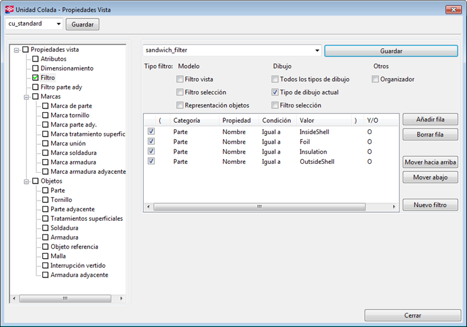
Task: Collapse the Objetos tree node
Action: pyautogui.click(x=26, y=181)
